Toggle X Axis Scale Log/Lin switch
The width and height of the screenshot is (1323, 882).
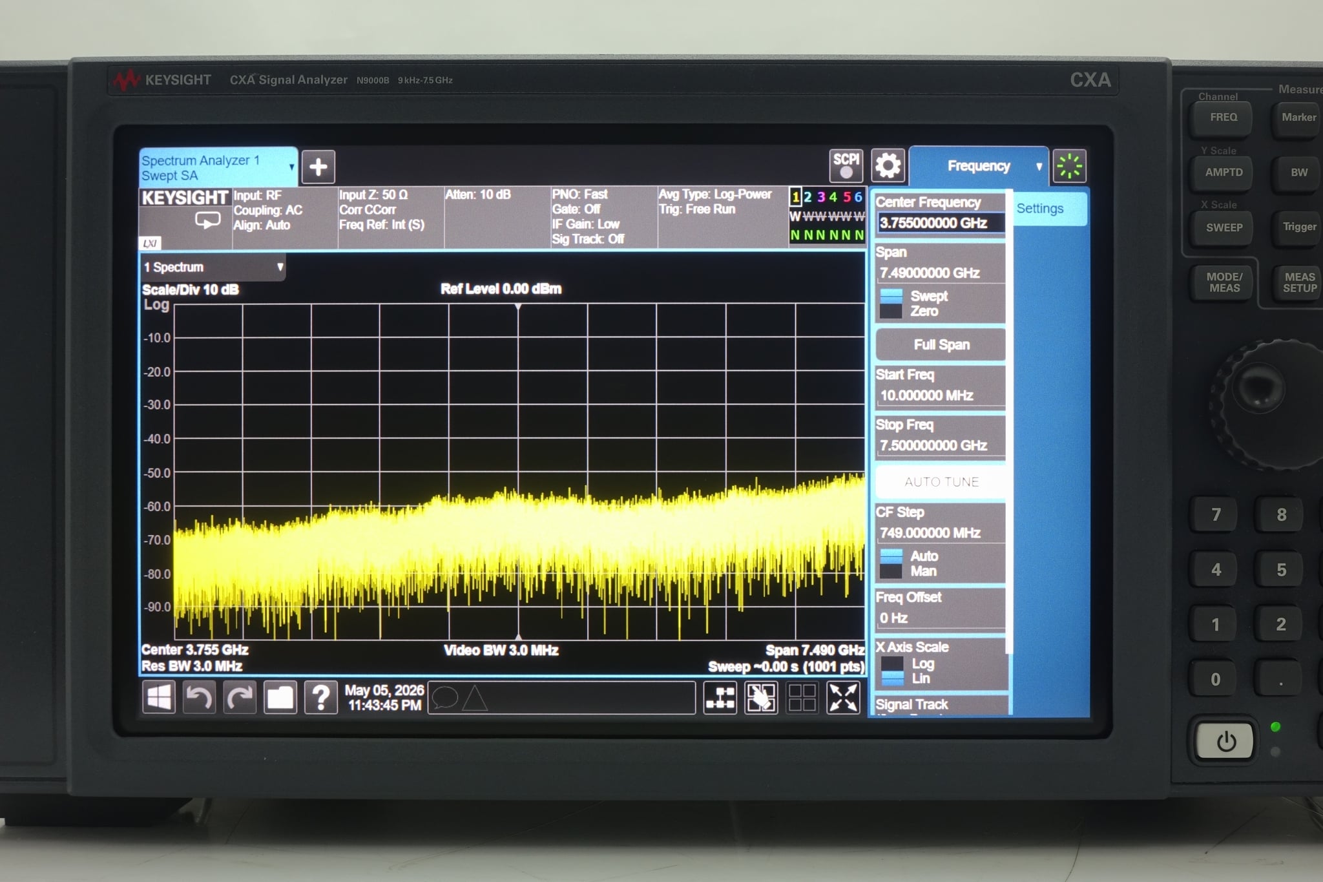[x=893, y=671]
